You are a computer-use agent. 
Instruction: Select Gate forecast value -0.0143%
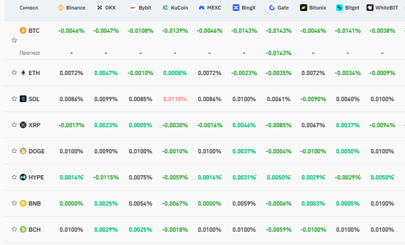point(278,53)
